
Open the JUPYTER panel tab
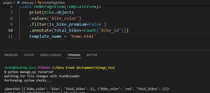point(92,55)
